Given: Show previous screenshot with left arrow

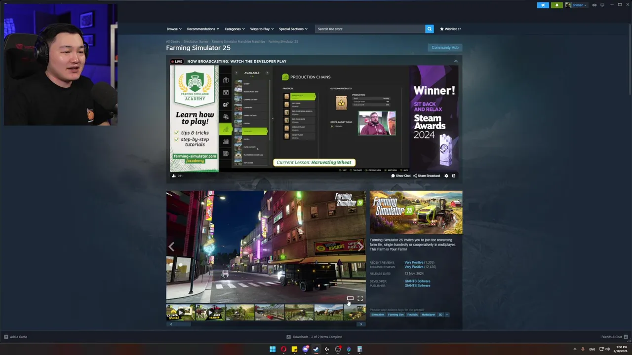Looking at the screenshot, I should click(171, 247).
